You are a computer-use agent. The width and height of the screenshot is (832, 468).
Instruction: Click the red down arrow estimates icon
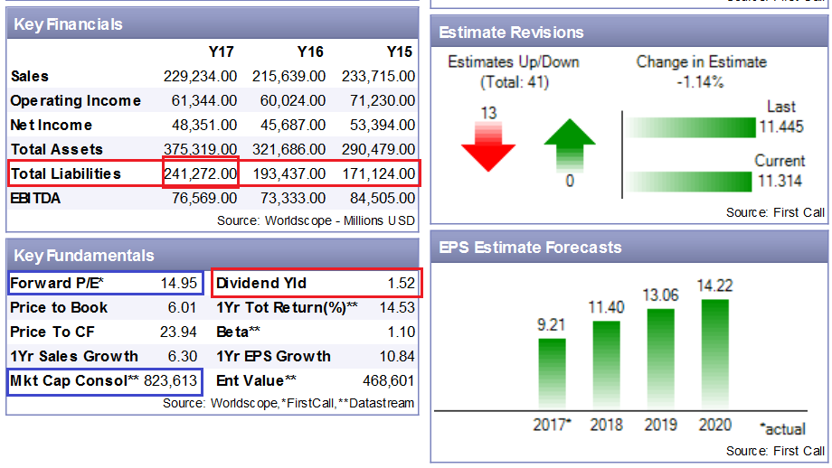487,146
